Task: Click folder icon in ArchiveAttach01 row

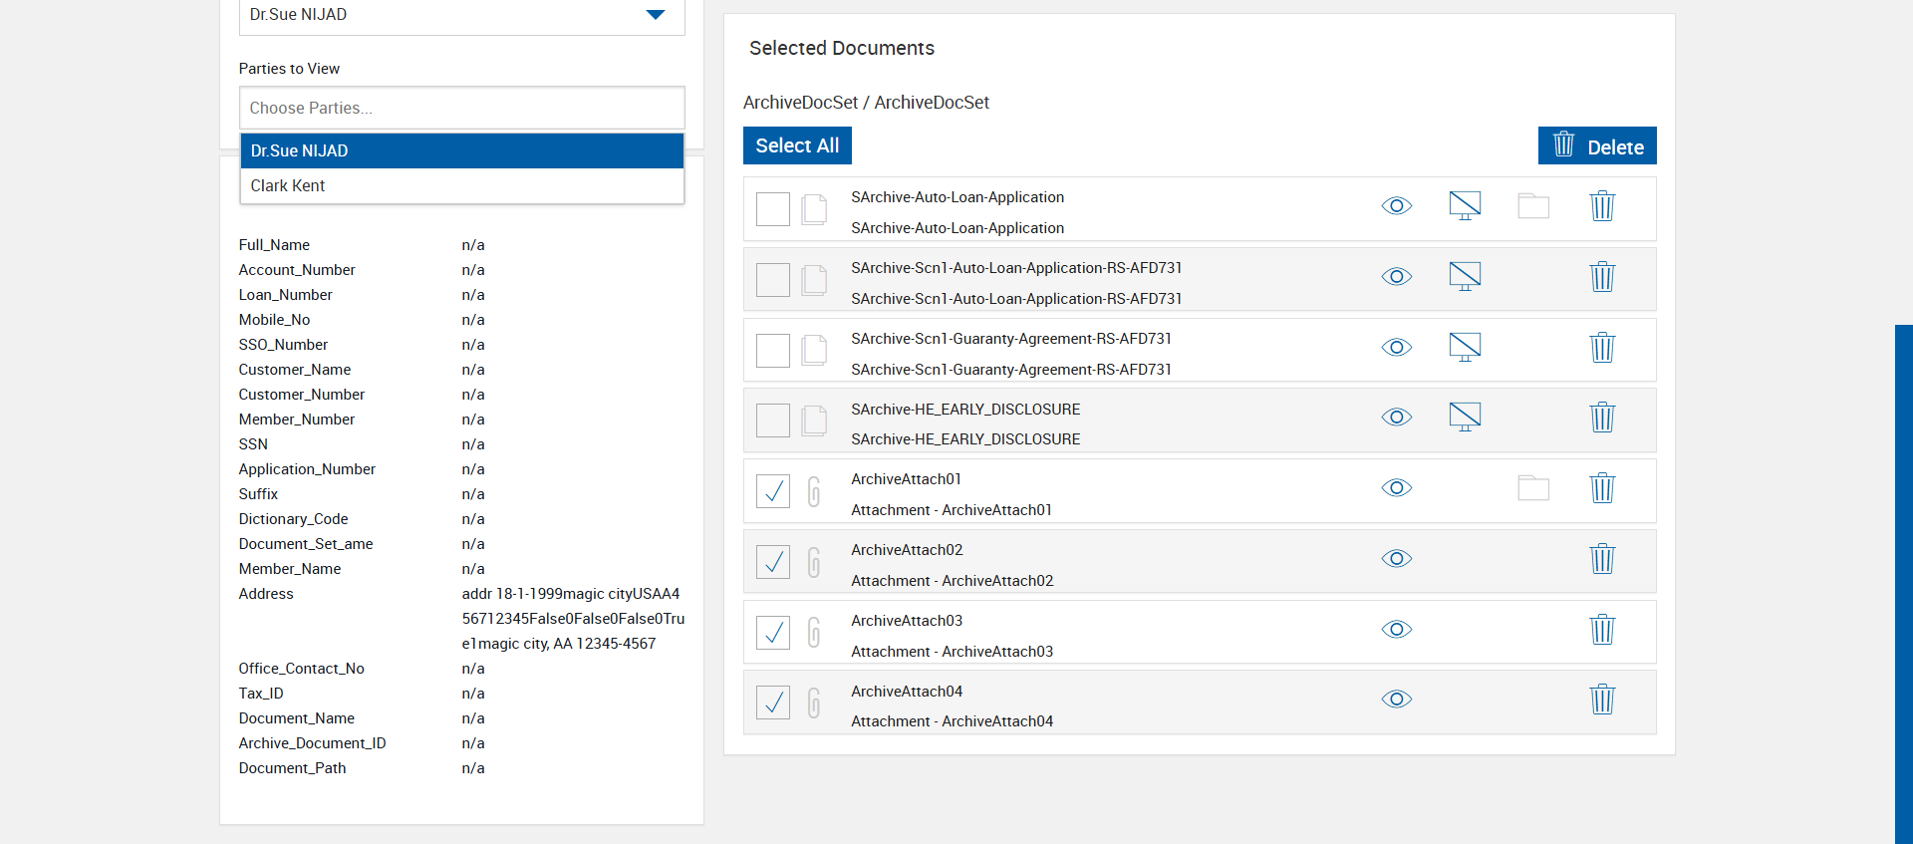Action: coord(1533,488)
